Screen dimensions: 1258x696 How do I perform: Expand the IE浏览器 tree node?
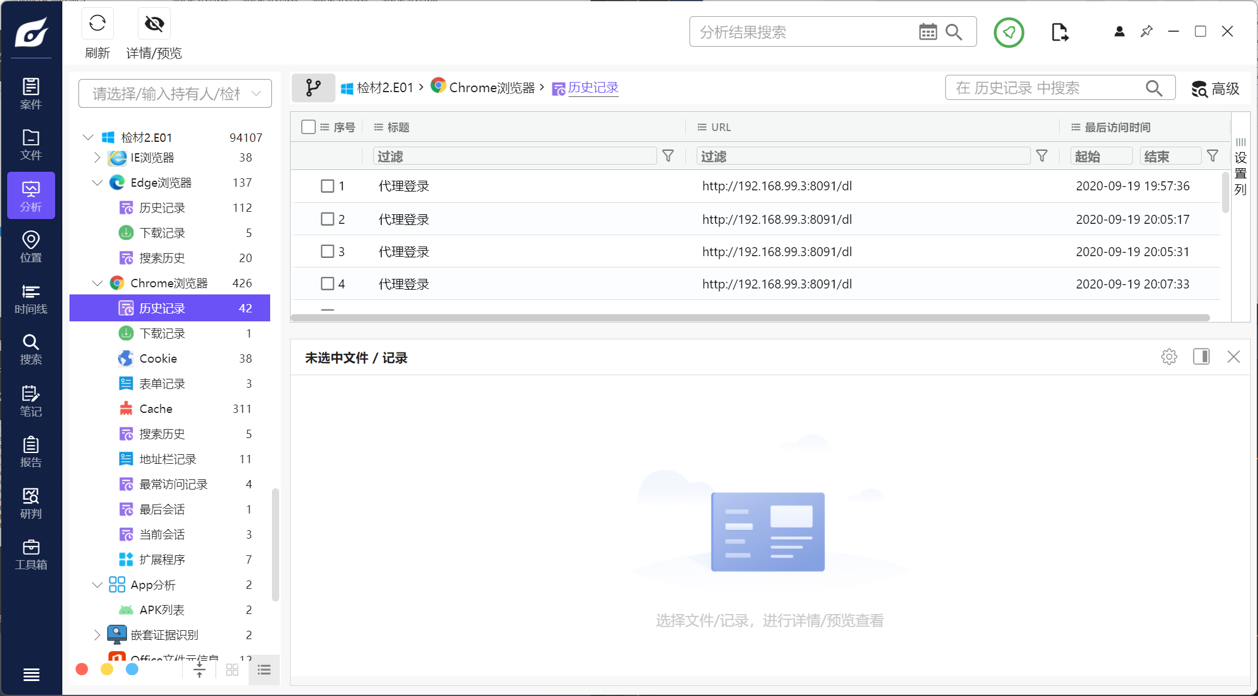97,157
